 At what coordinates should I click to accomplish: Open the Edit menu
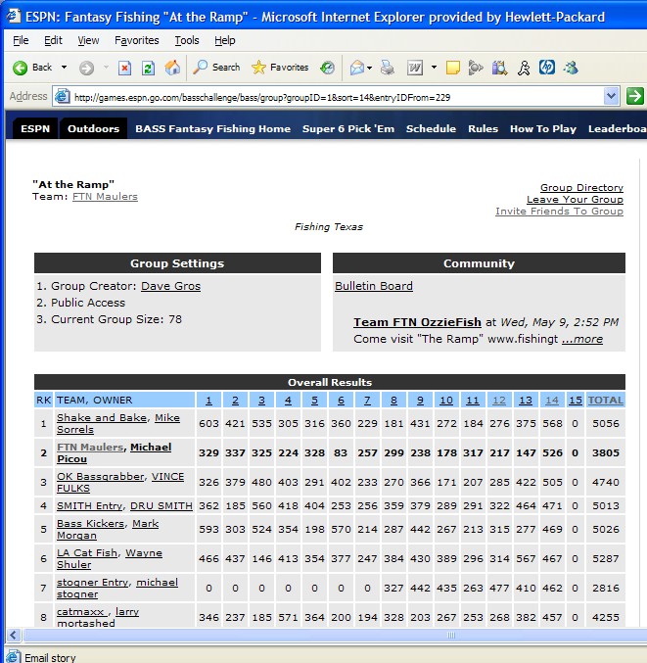click(x=53, y=40)
